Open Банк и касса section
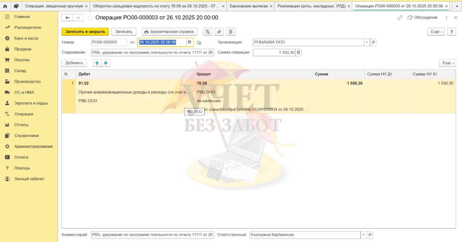 (26, 38)
